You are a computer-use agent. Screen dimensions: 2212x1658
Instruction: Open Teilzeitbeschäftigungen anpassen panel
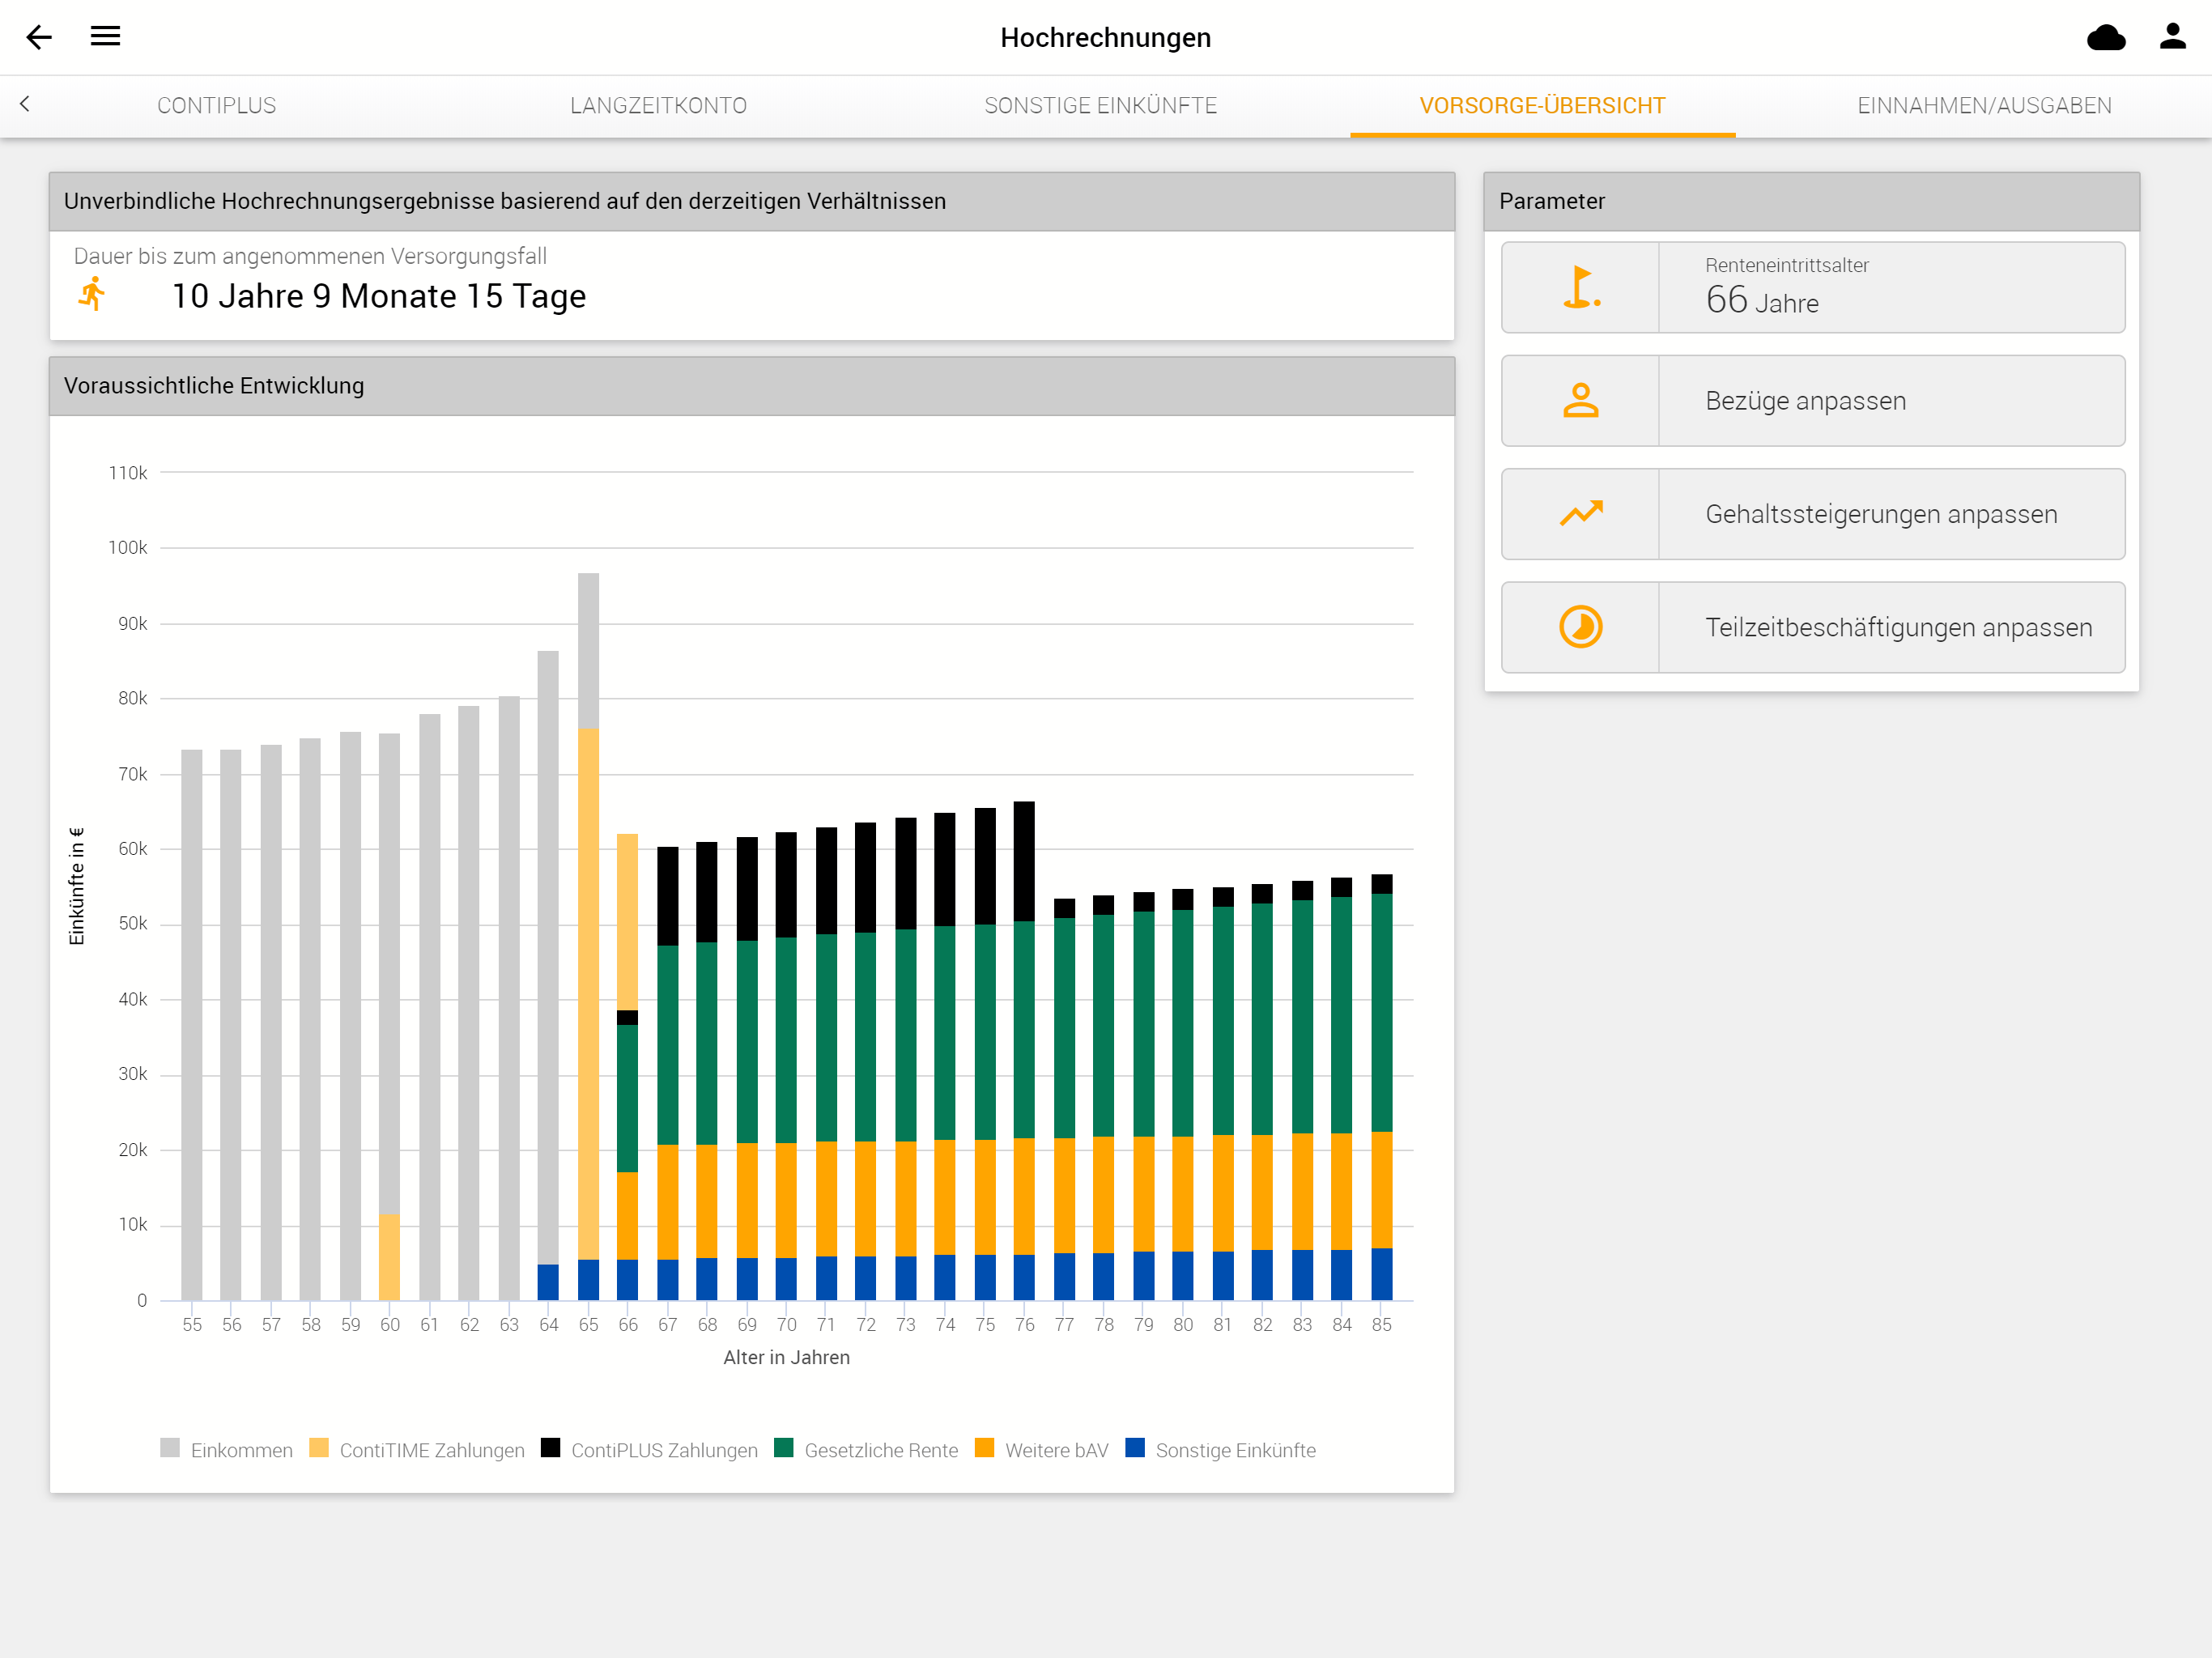click(x=1813, y=627)
